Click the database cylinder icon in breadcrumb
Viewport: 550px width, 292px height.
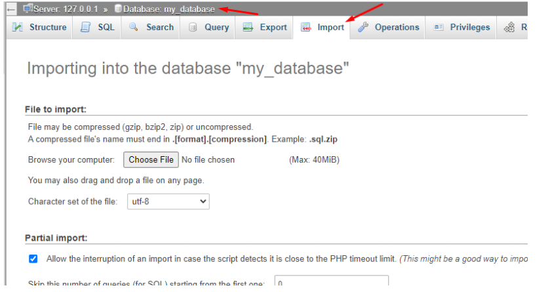118,9
